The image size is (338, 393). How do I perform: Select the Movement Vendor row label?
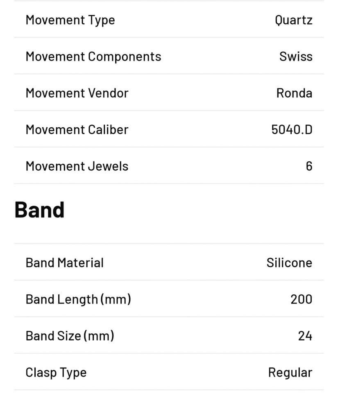pos(77,93)
